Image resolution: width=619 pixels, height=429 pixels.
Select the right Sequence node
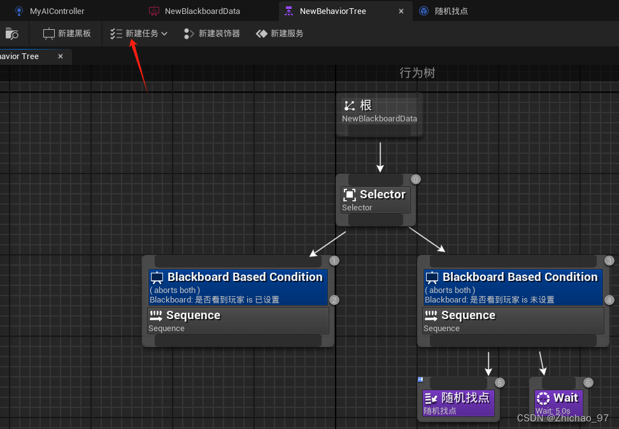click(513, 320)
